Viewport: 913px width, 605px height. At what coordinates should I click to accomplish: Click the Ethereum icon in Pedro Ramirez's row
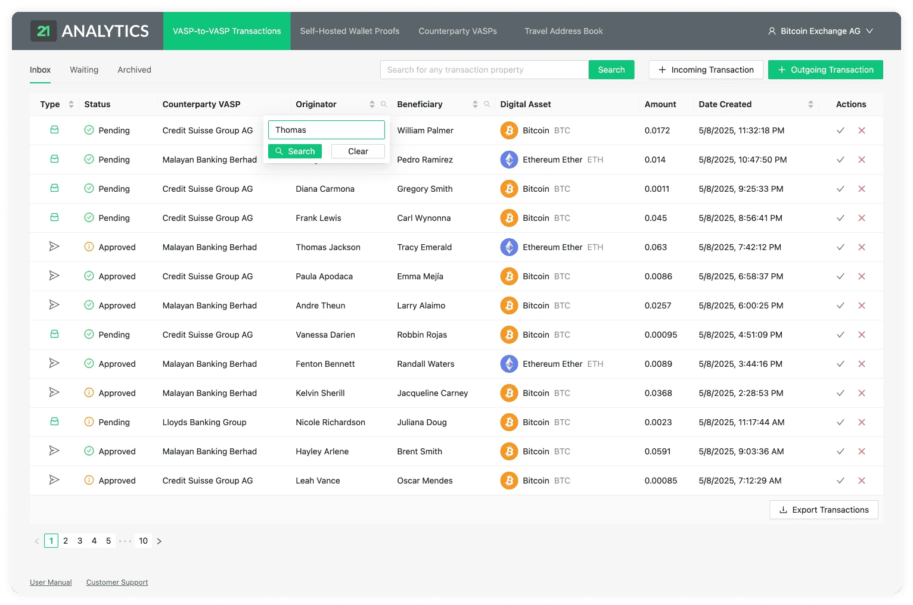point(509,160)
